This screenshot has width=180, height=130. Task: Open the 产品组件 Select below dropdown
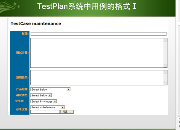coord(50,90)
